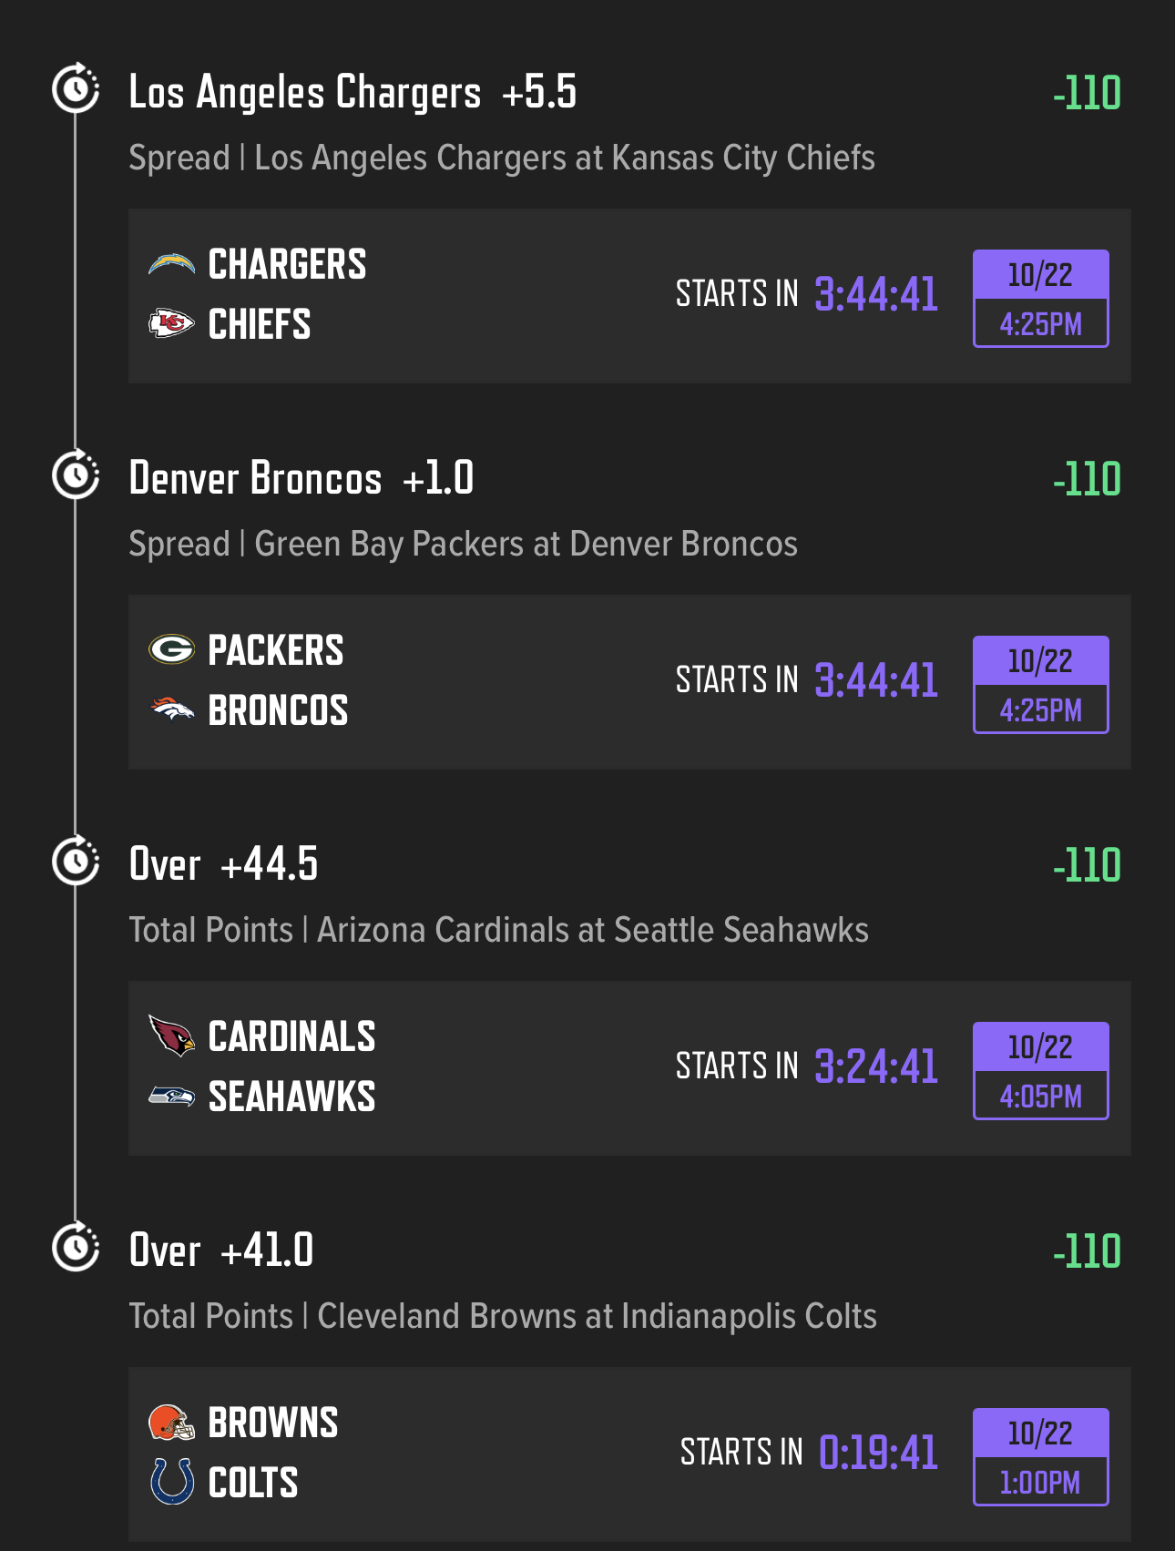Click the 10/22 1:00PM badge for Browns-Colts

coord(1040,1456)
